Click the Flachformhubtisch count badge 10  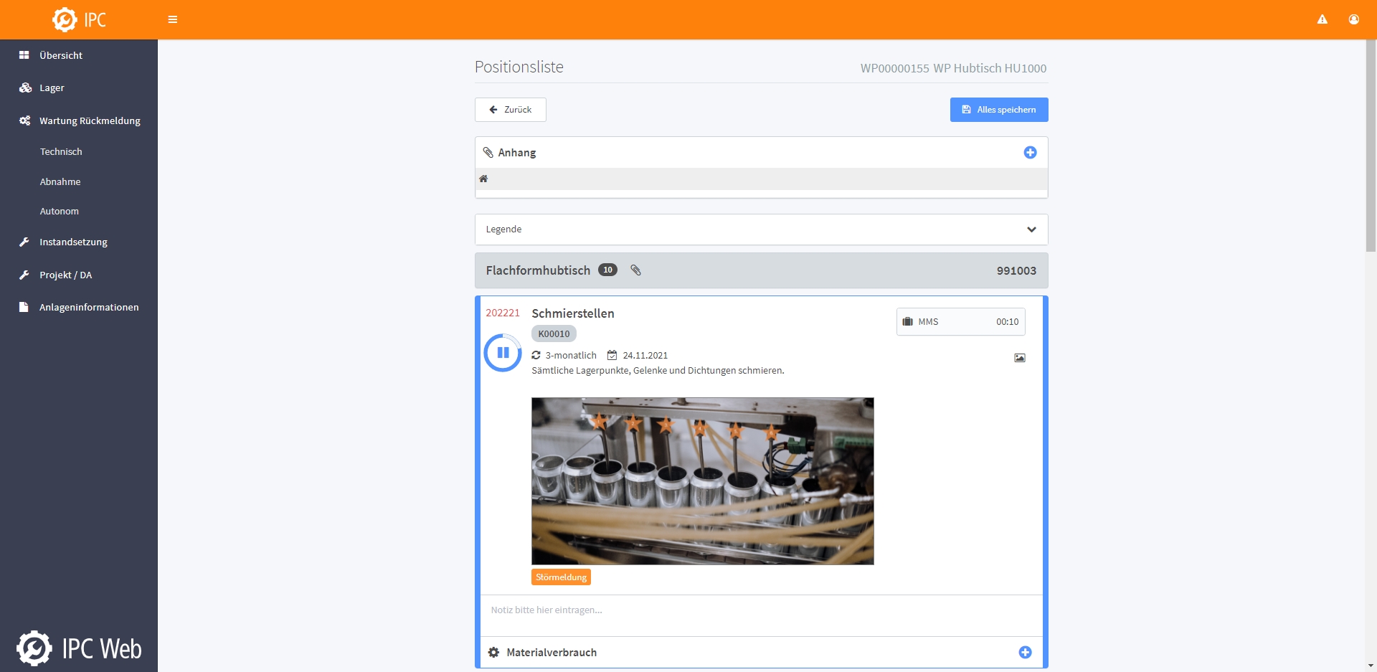pyautogui.click(x=607, y=270)
